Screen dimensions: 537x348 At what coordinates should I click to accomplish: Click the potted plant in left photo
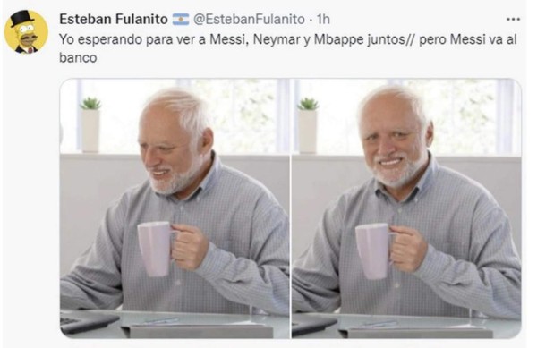point(90,124)
